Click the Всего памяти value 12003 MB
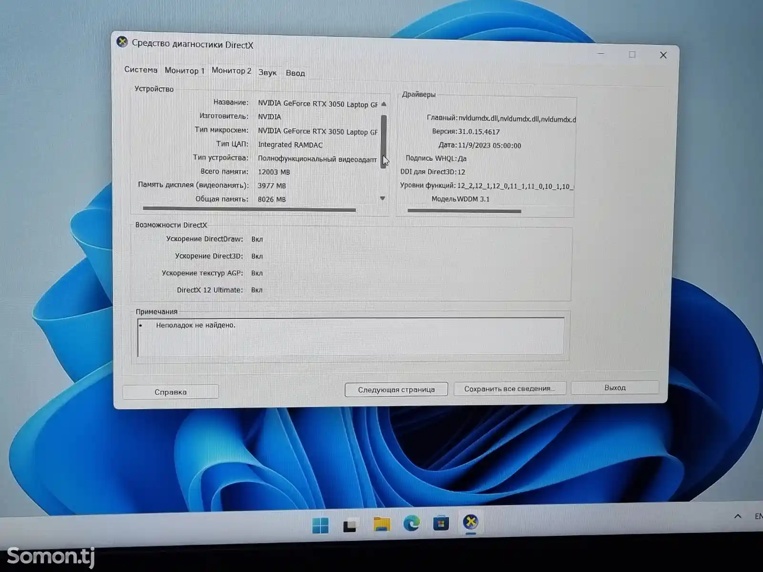Image resolution: width=763 pixels, height=572 pixels. click(x=274, y=172)
